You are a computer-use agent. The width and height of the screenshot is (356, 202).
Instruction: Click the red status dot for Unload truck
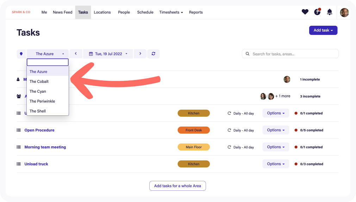[296, 164]
